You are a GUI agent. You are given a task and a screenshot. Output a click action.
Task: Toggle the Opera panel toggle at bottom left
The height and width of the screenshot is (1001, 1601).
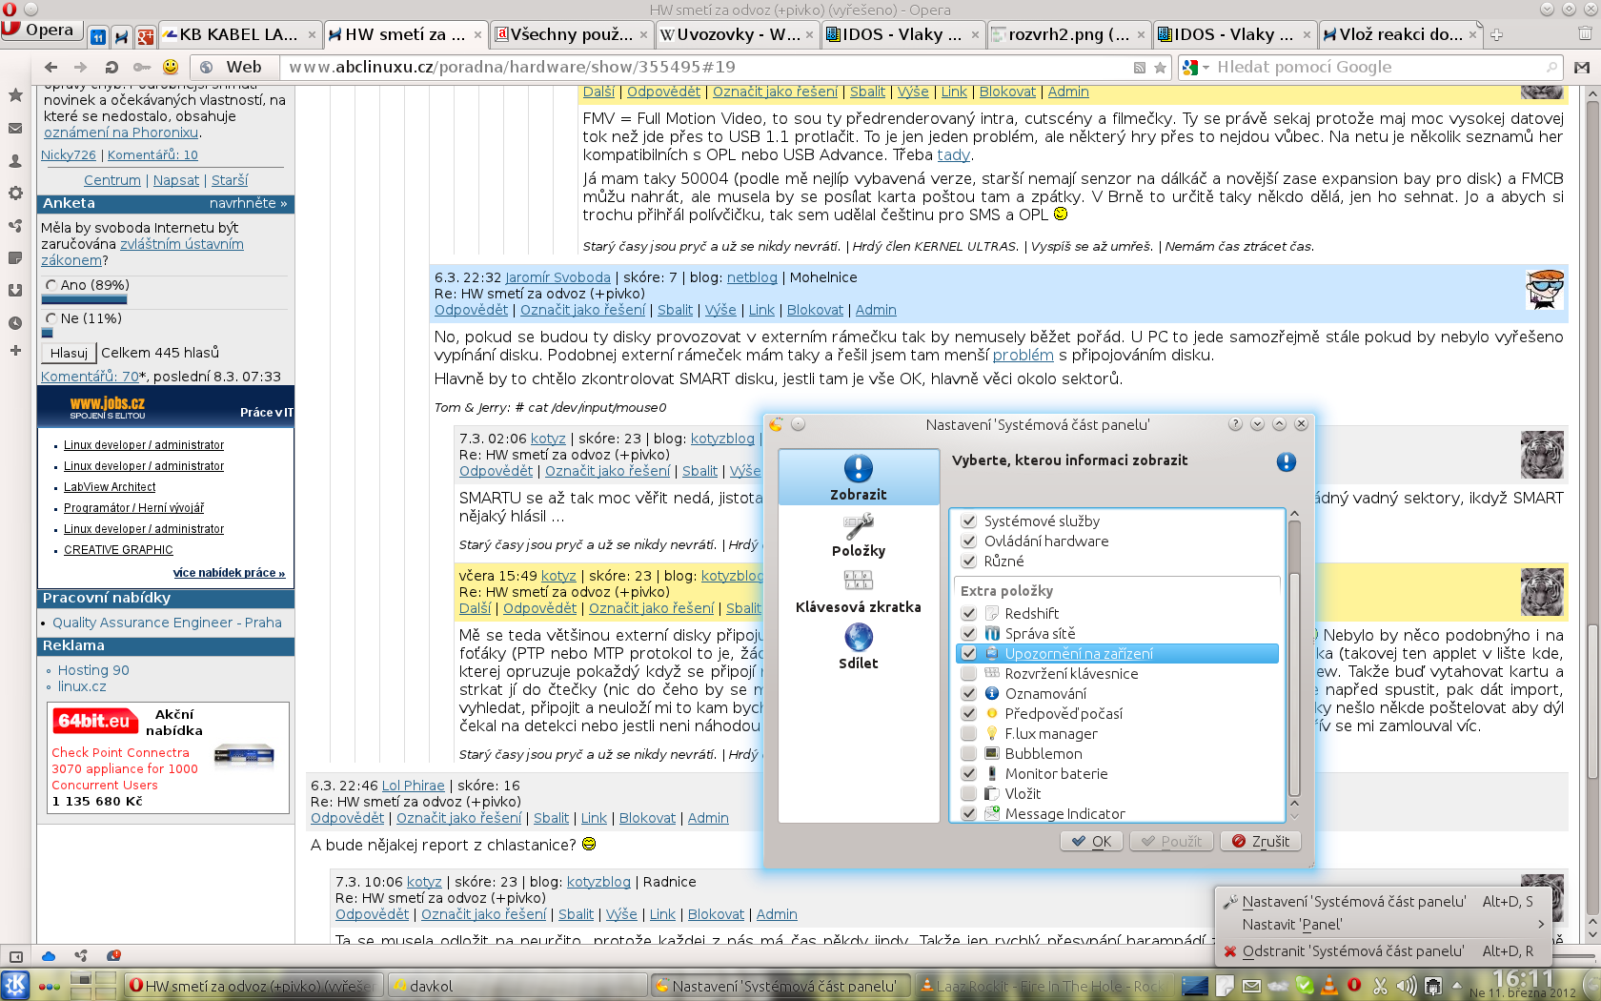pyautogui.click(x=15, y=956)
